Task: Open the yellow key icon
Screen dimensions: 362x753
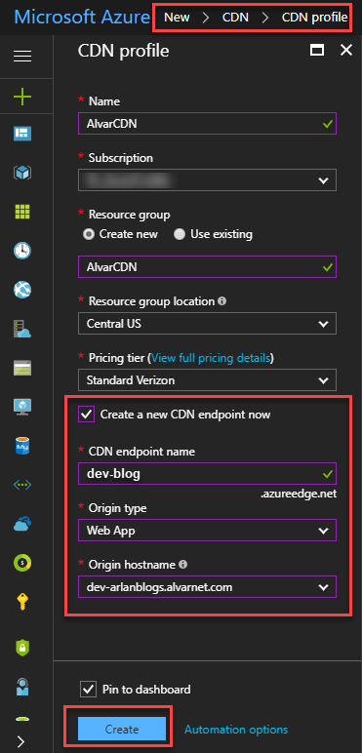Action: 22,602
